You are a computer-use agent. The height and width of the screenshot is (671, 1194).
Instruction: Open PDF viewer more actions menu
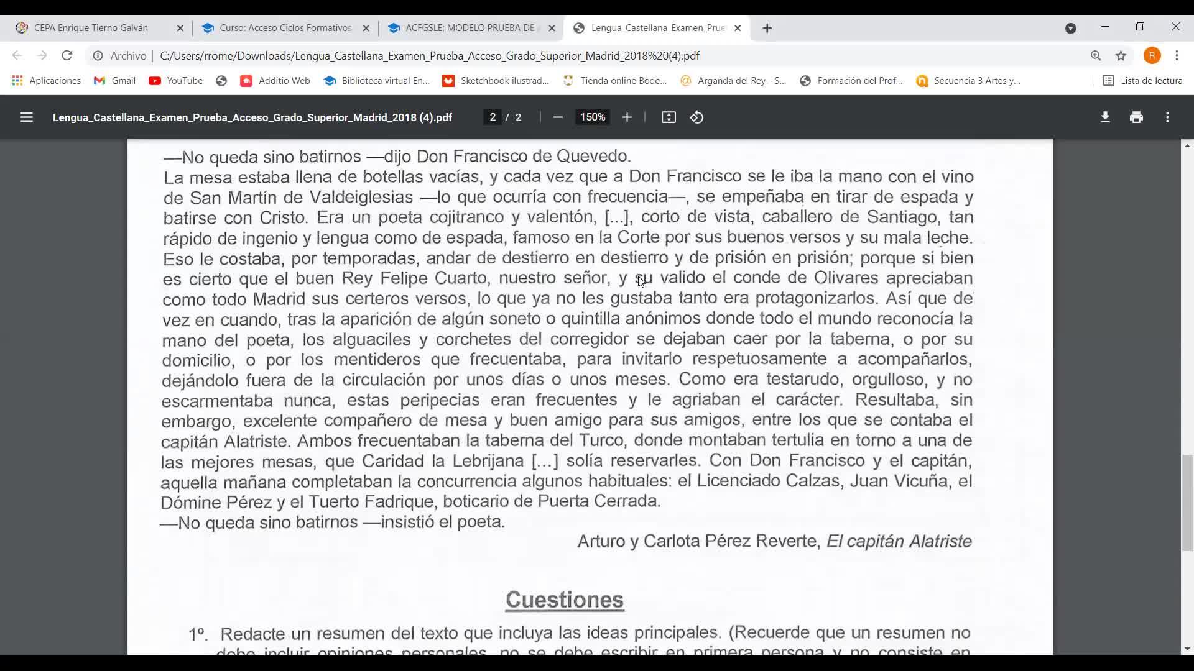(1167, 117)
